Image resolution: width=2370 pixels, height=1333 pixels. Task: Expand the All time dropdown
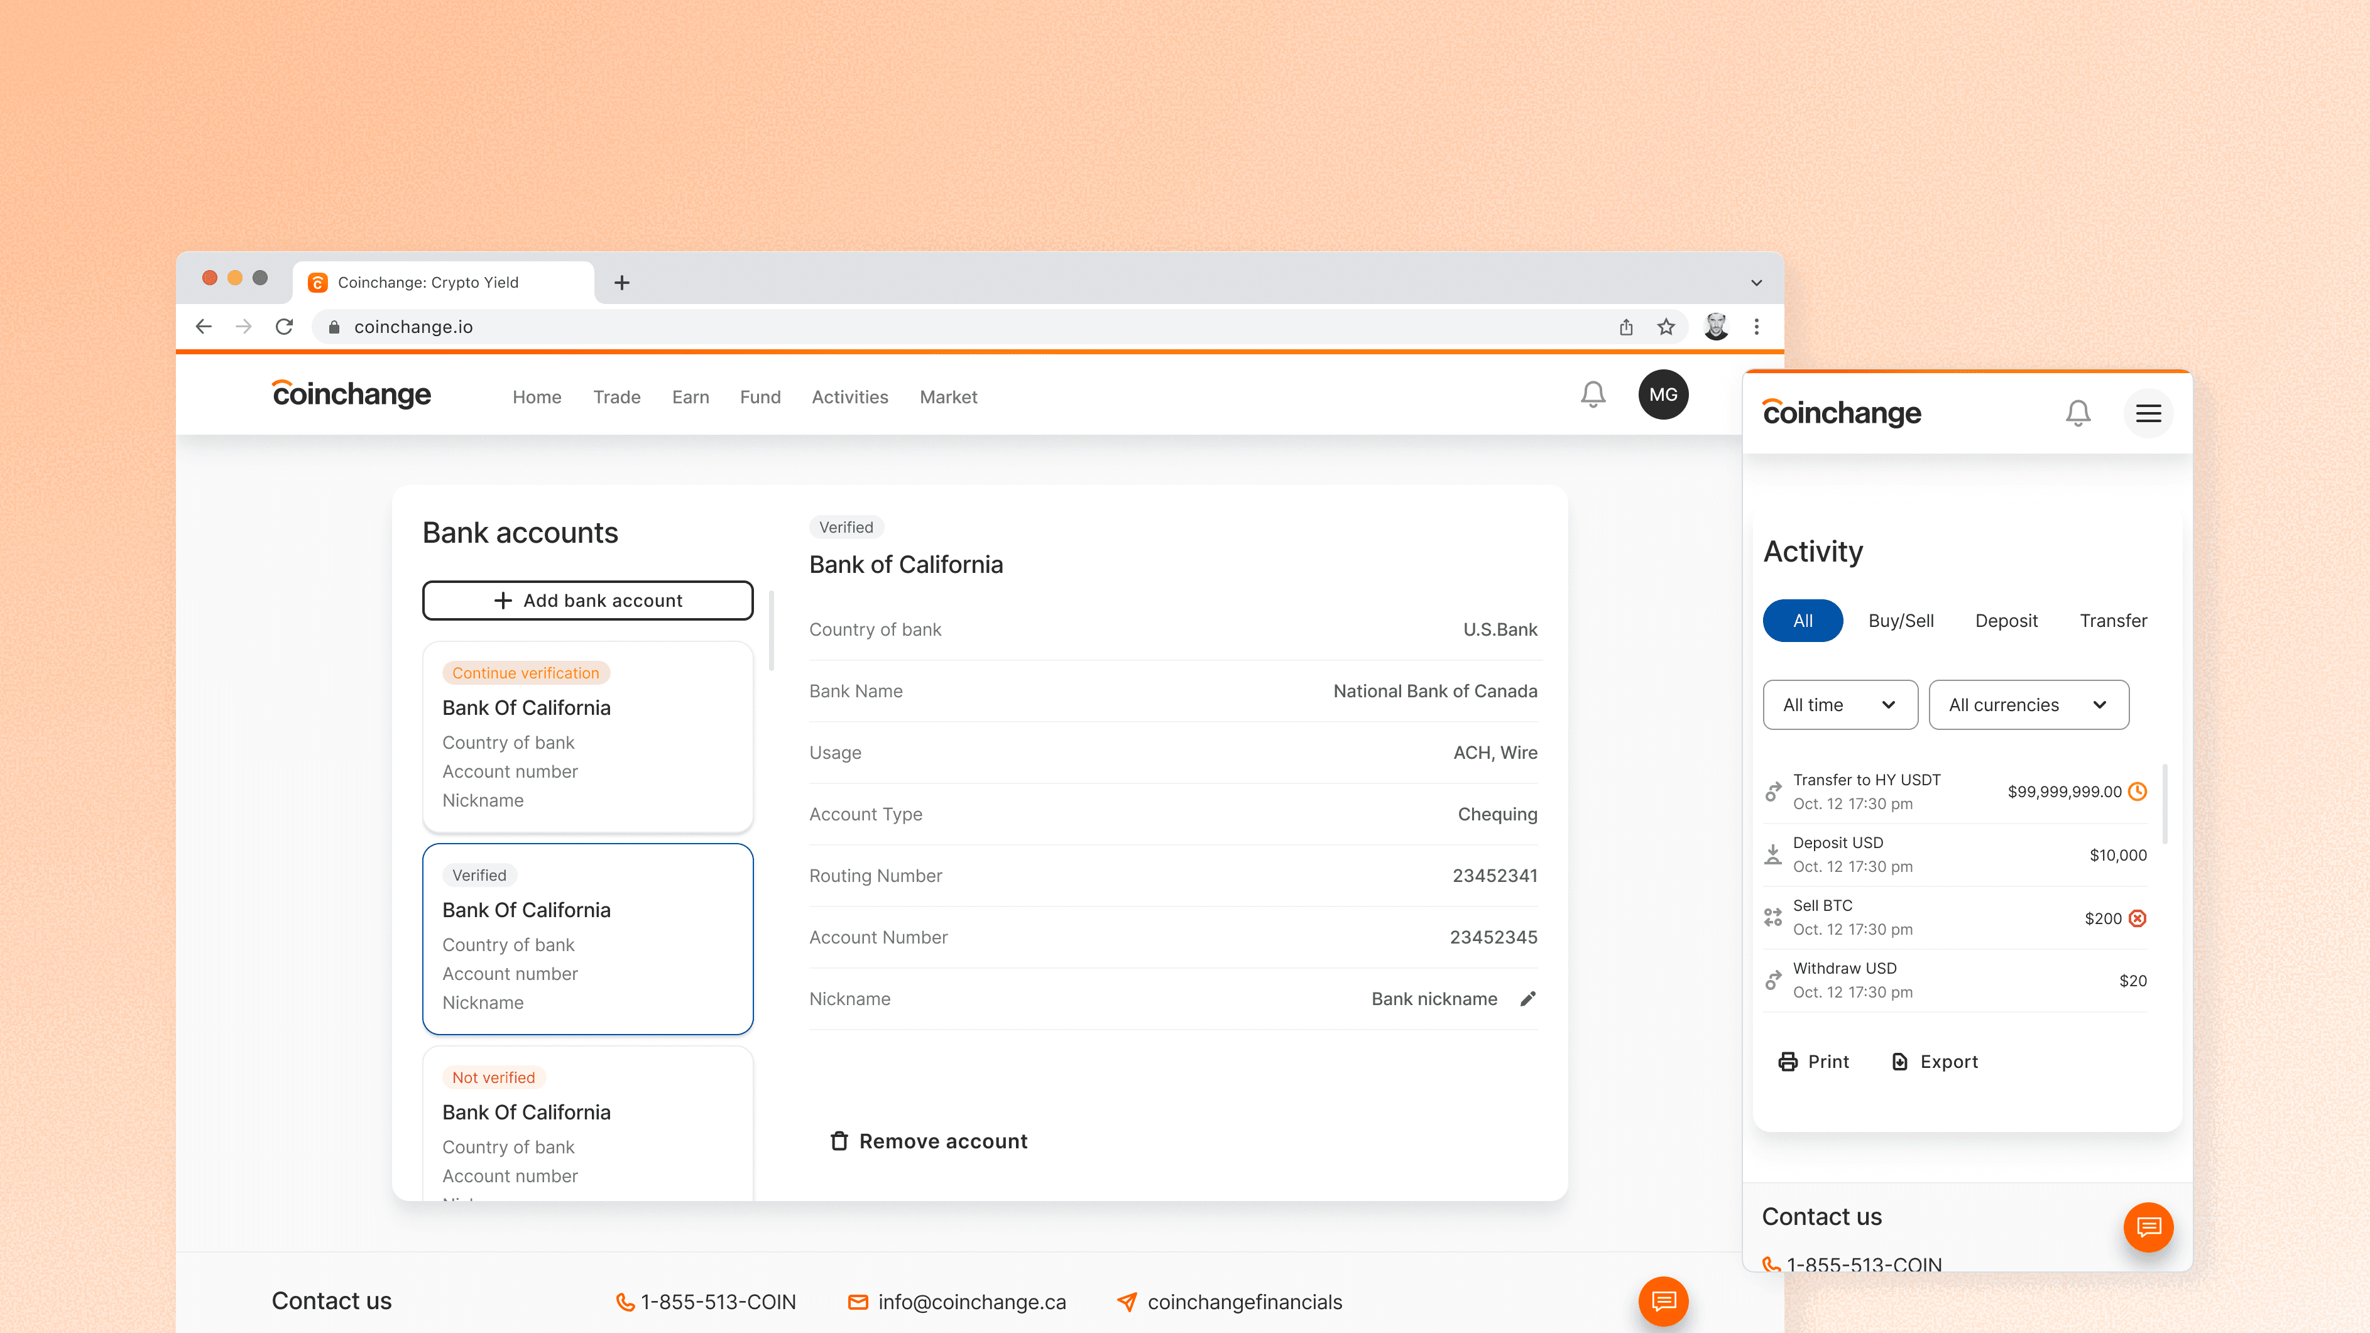click(1840, 705)
